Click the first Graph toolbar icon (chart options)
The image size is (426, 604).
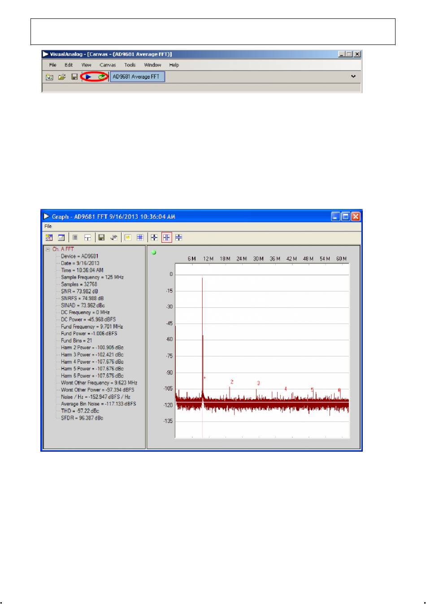[49, 237]
